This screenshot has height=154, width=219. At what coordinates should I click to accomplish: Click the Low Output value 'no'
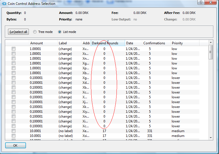click(x=135, y=19)
